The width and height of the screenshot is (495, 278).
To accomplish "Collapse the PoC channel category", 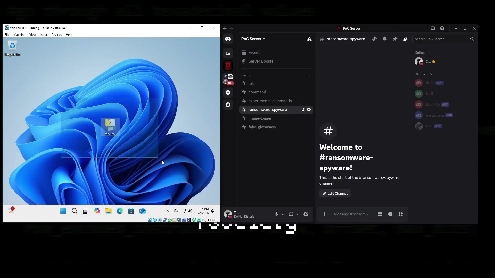I will [246, 76].
